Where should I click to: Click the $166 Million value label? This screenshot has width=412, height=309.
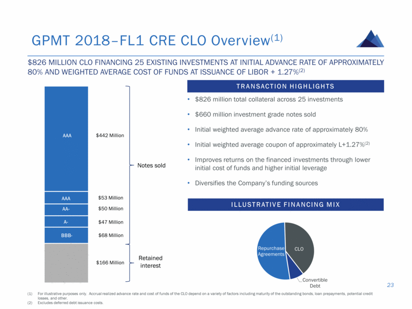point(110,262)
